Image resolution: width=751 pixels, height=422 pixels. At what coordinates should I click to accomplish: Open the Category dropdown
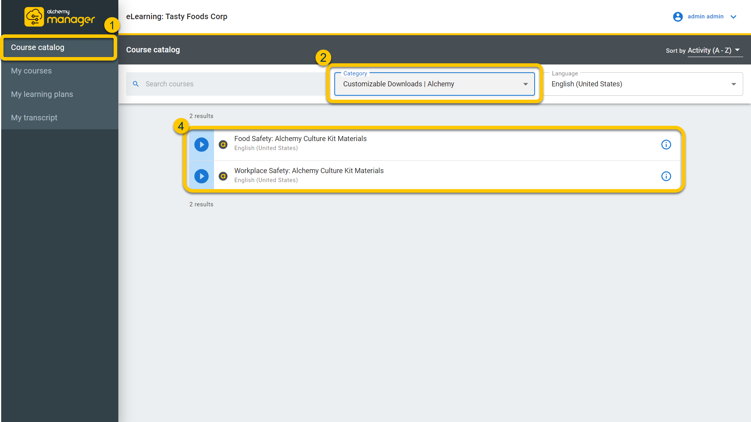click(x=434, y=84)
